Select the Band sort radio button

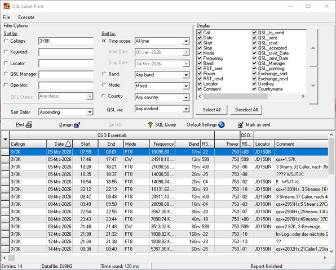[104, 74]
